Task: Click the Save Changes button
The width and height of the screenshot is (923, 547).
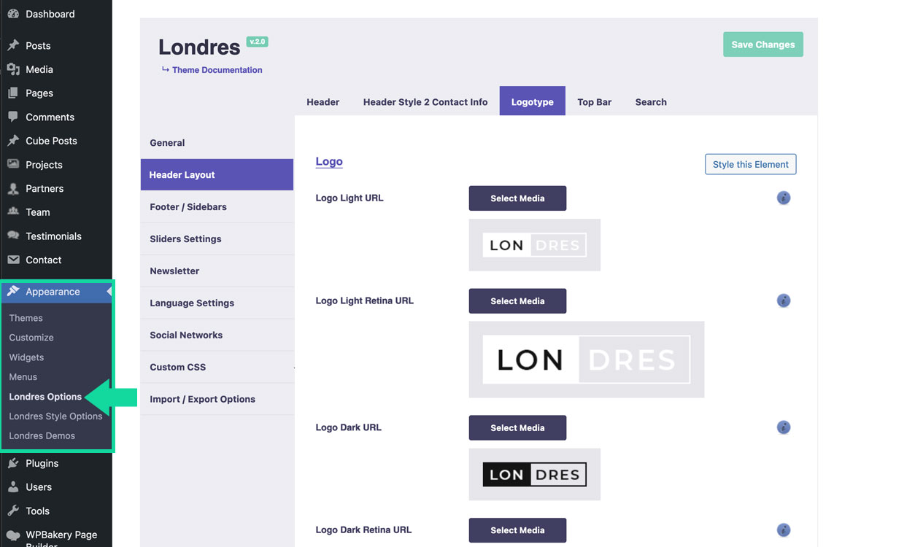Action: pyautogui.click(x=762, y=44)
